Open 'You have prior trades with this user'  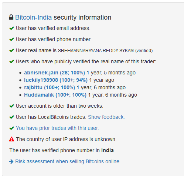click(x=57, y=128)
